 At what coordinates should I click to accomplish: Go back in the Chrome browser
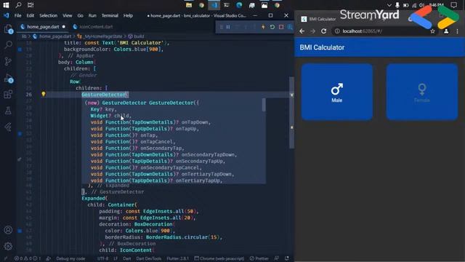pyautogui.click(x=302, y=31)
